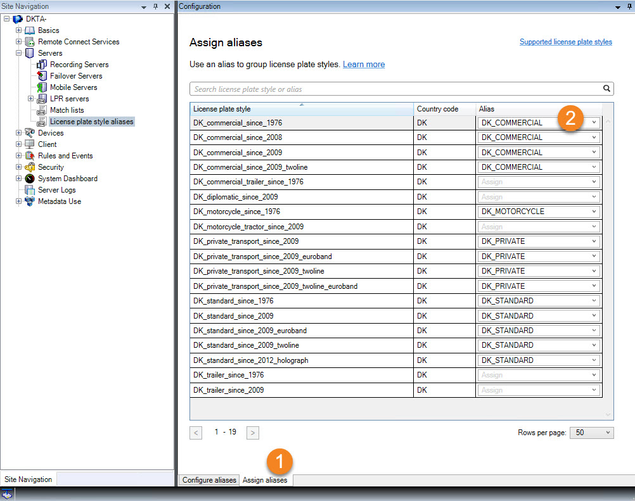This screenshot has width=635, height=501.
Task: Open alias dropdown for DK_motorcycle_since_1976
Action: [594, 212]
